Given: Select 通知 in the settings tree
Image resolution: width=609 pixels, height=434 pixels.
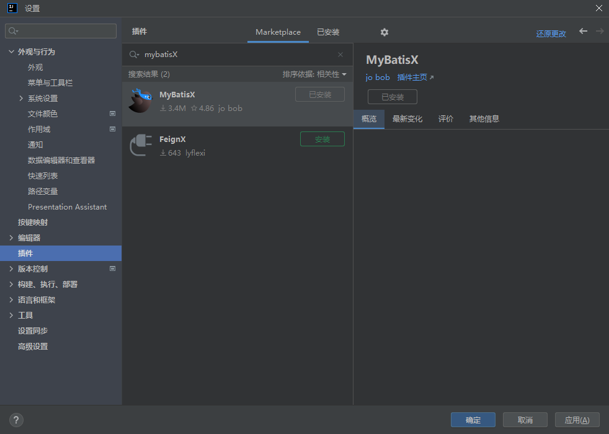Looking at the screenshot, I should click(x=35, y=145).
